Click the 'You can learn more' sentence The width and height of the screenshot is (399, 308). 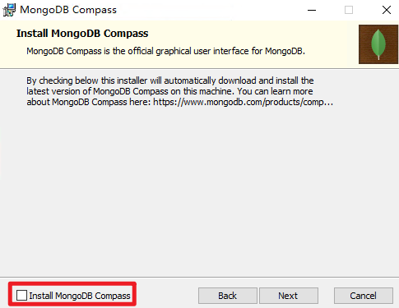pyautogui.click(x=275, y=91)
